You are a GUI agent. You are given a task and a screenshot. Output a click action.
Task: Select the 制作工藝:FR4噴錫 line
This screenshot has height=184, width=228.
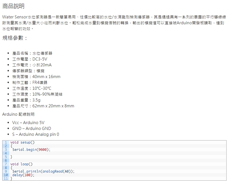(30, 83)
